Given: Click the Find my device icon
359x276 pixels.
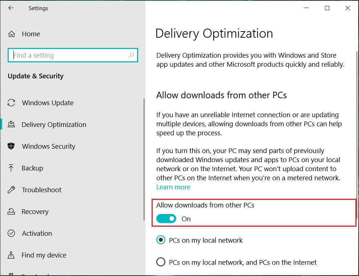Looking at the screenshot, I should (x=11, y=255).
